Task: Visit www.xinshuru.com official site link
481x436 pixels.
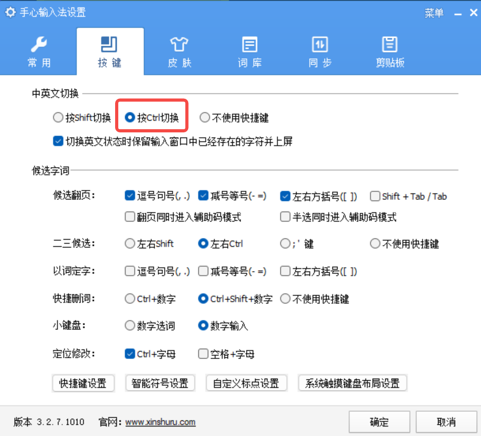Action: (160, 422)
